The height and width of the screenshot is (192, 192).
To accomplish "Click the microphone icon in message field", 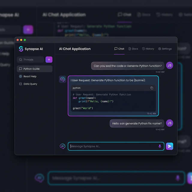I will point(160,146).
